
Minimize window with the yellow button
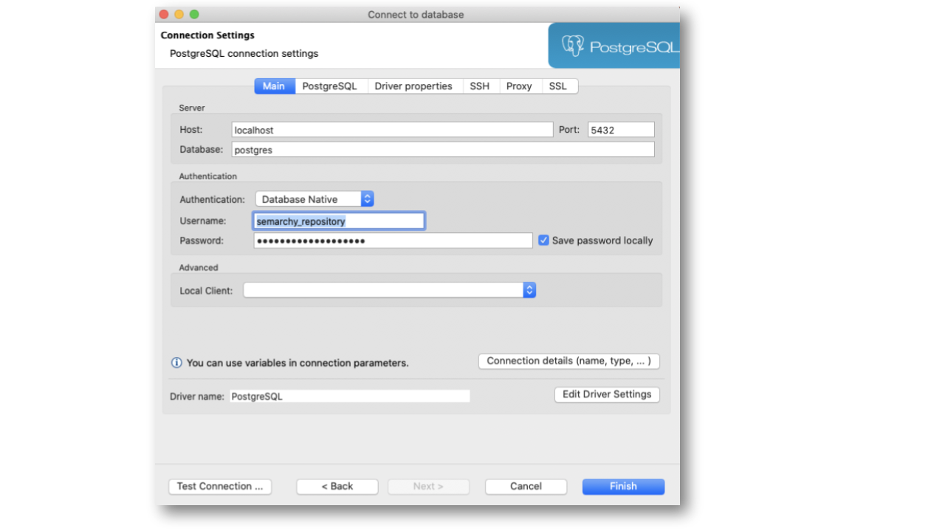pos(179,15)
